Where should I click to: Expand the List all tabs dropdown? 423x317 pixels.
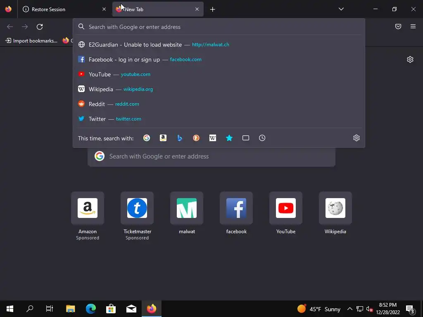[341, 9]
